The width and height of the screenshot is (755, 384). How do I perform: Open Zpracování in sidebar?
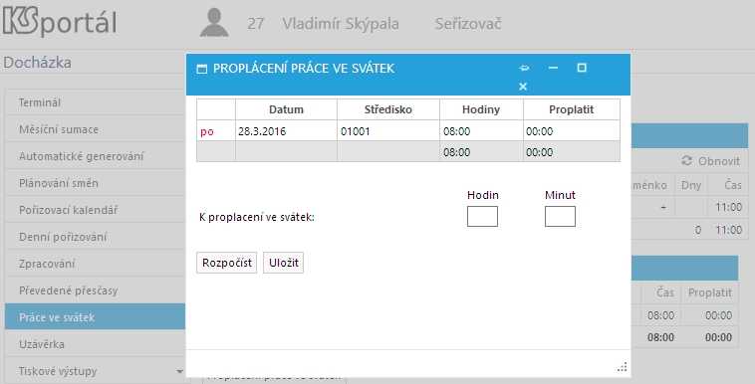click(x=95, y=265)
